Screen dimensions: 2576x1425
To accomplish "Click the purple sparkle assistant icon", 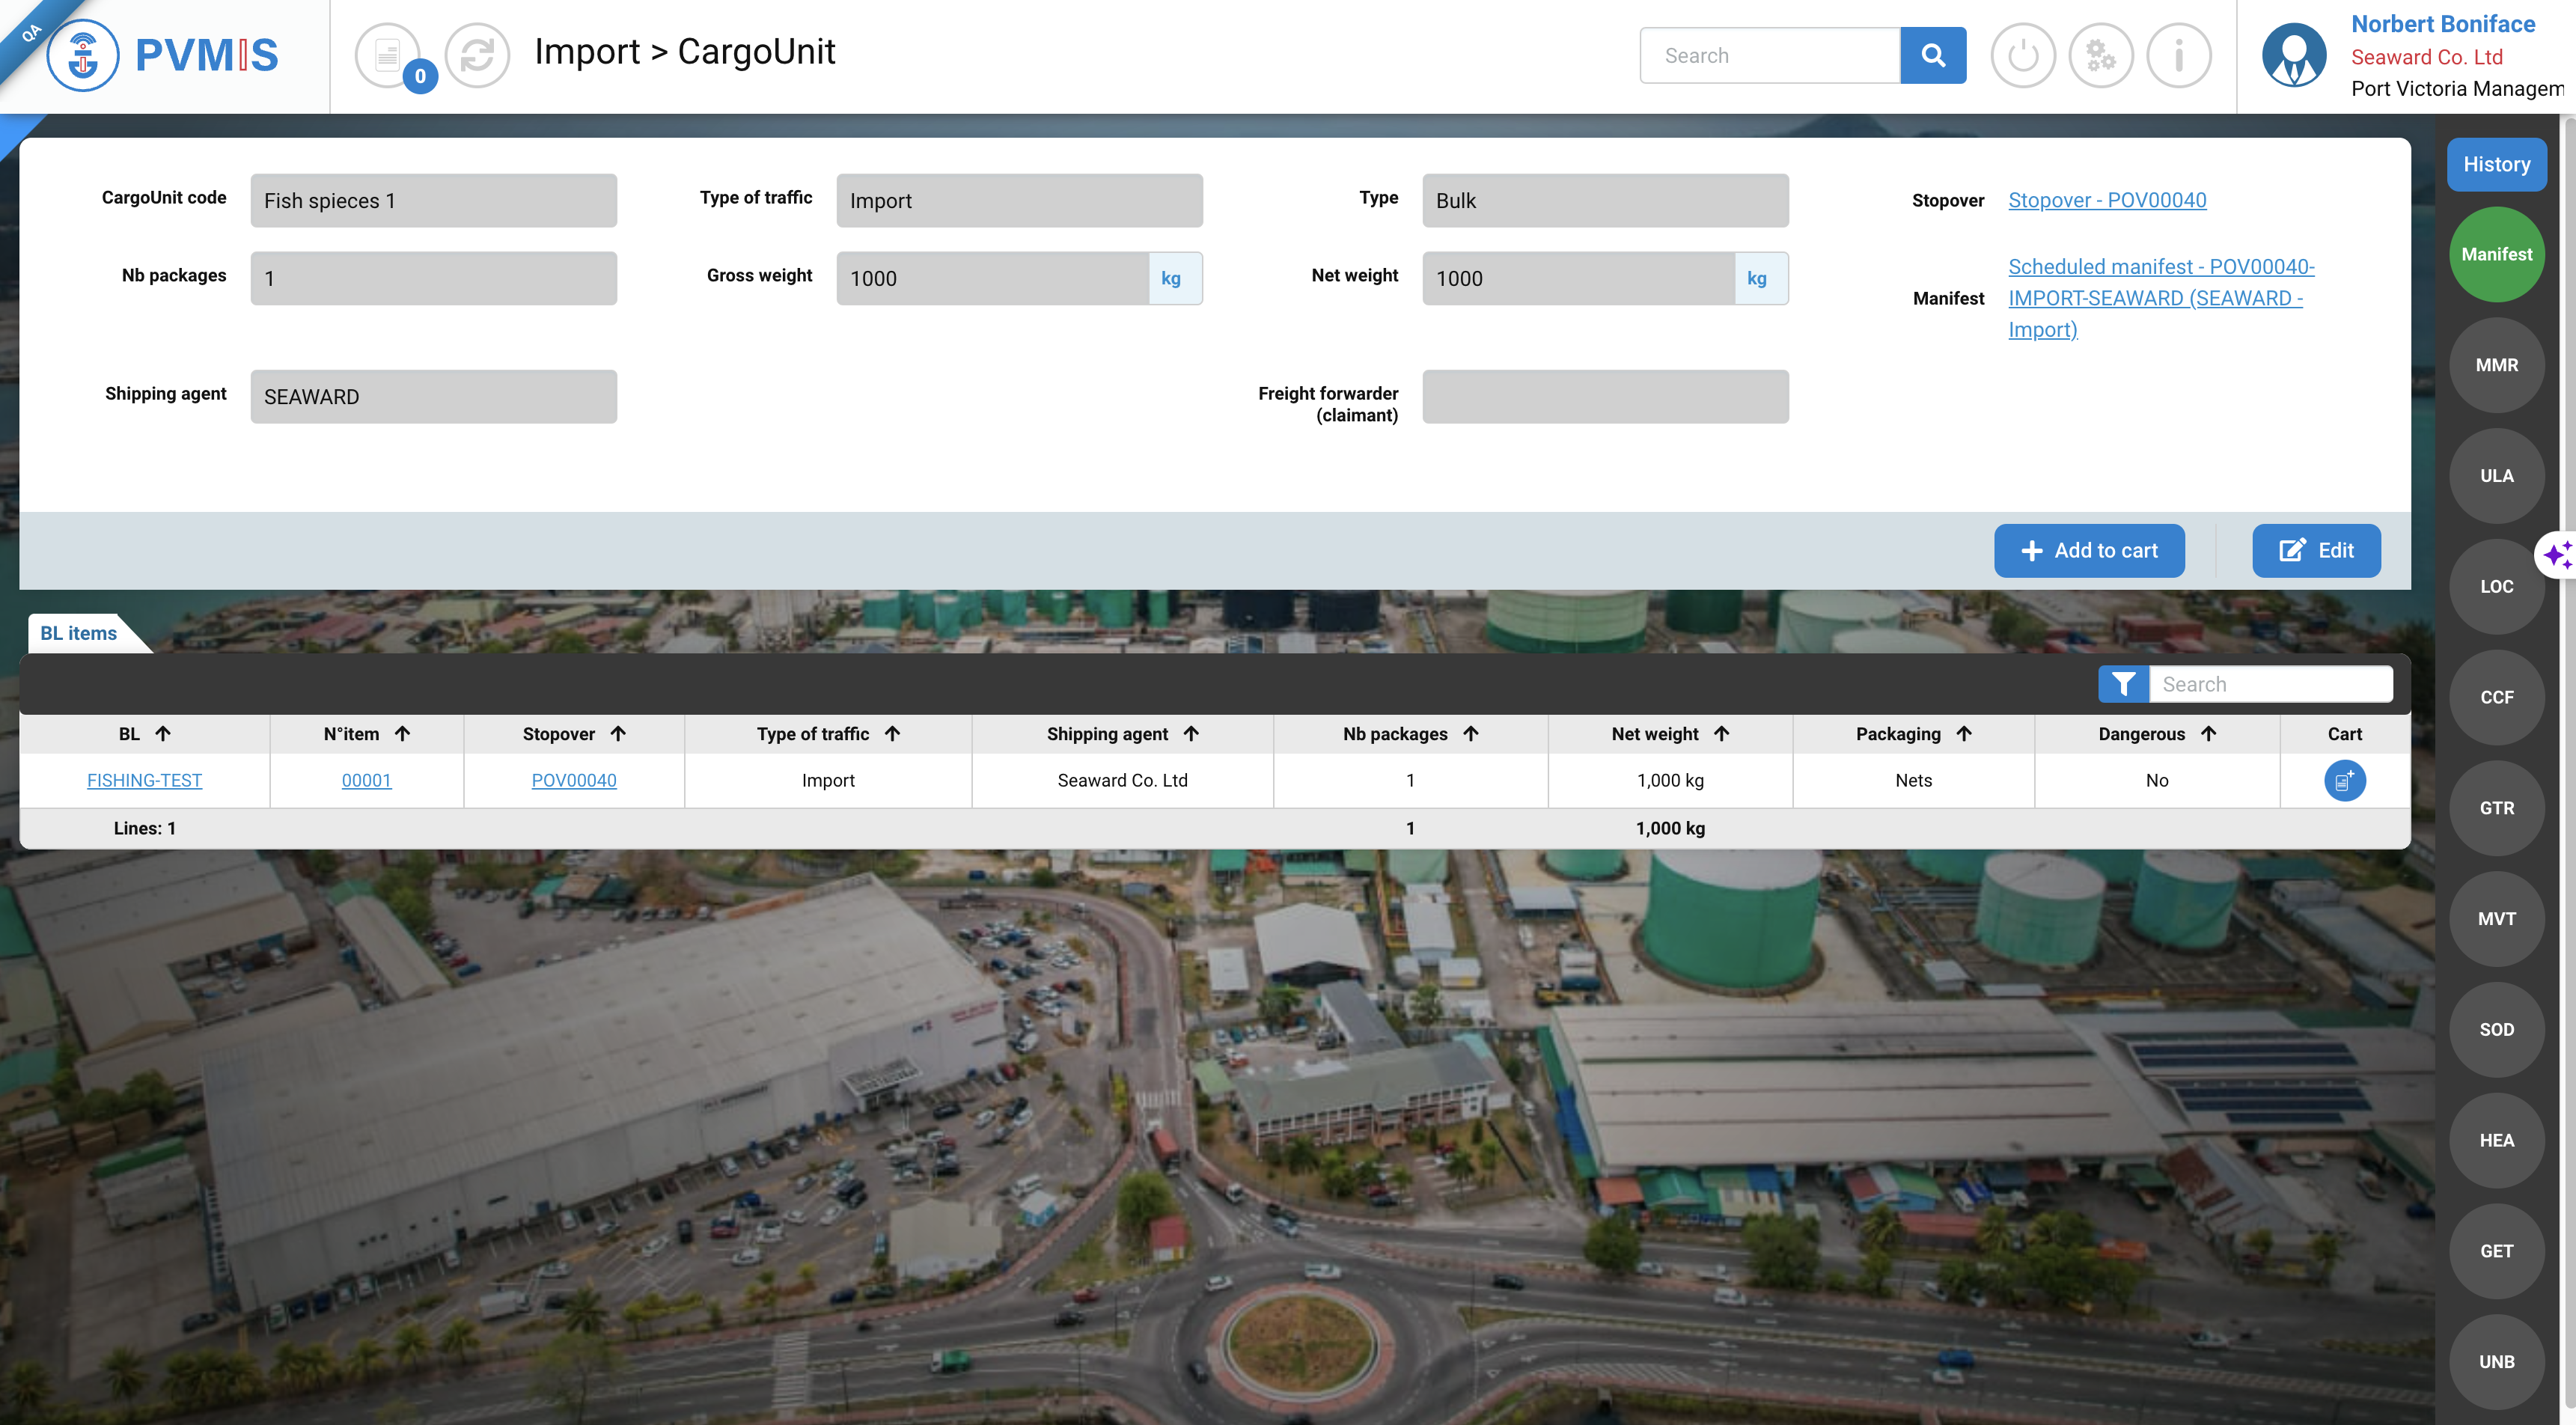I will pyautogui.click(x=2557, y=554).
